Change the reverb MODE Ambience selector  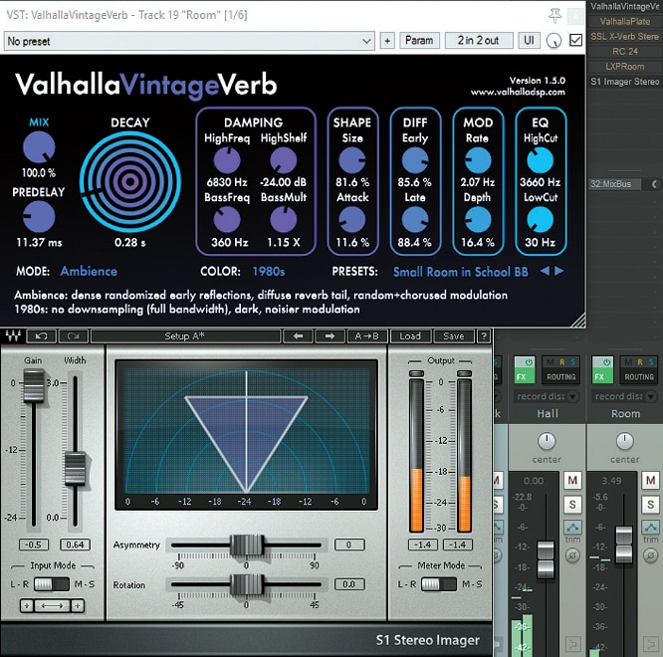[x=89, y=271]
